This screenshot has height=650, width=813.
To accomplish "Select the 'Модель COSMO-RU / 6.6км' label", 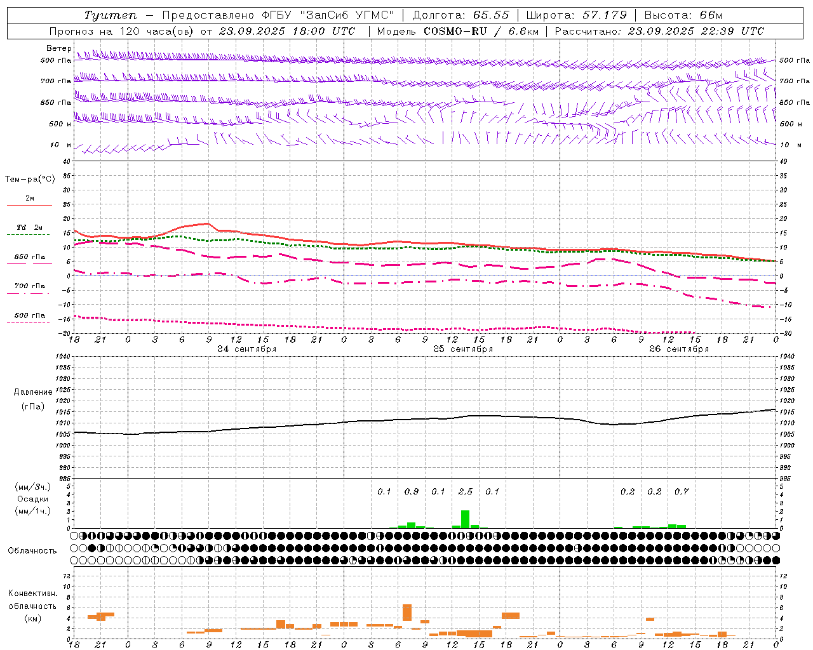I will pos(458,31).
